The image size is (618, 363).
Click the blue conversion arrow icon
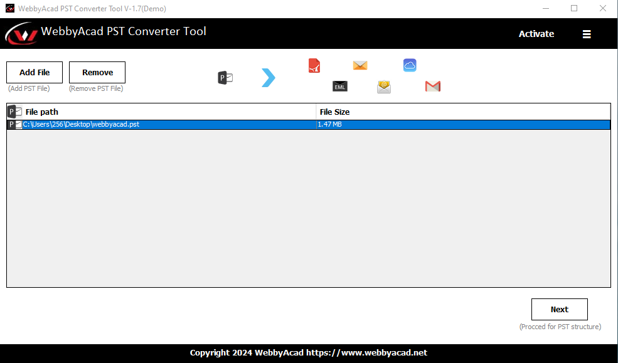point(269,78)
